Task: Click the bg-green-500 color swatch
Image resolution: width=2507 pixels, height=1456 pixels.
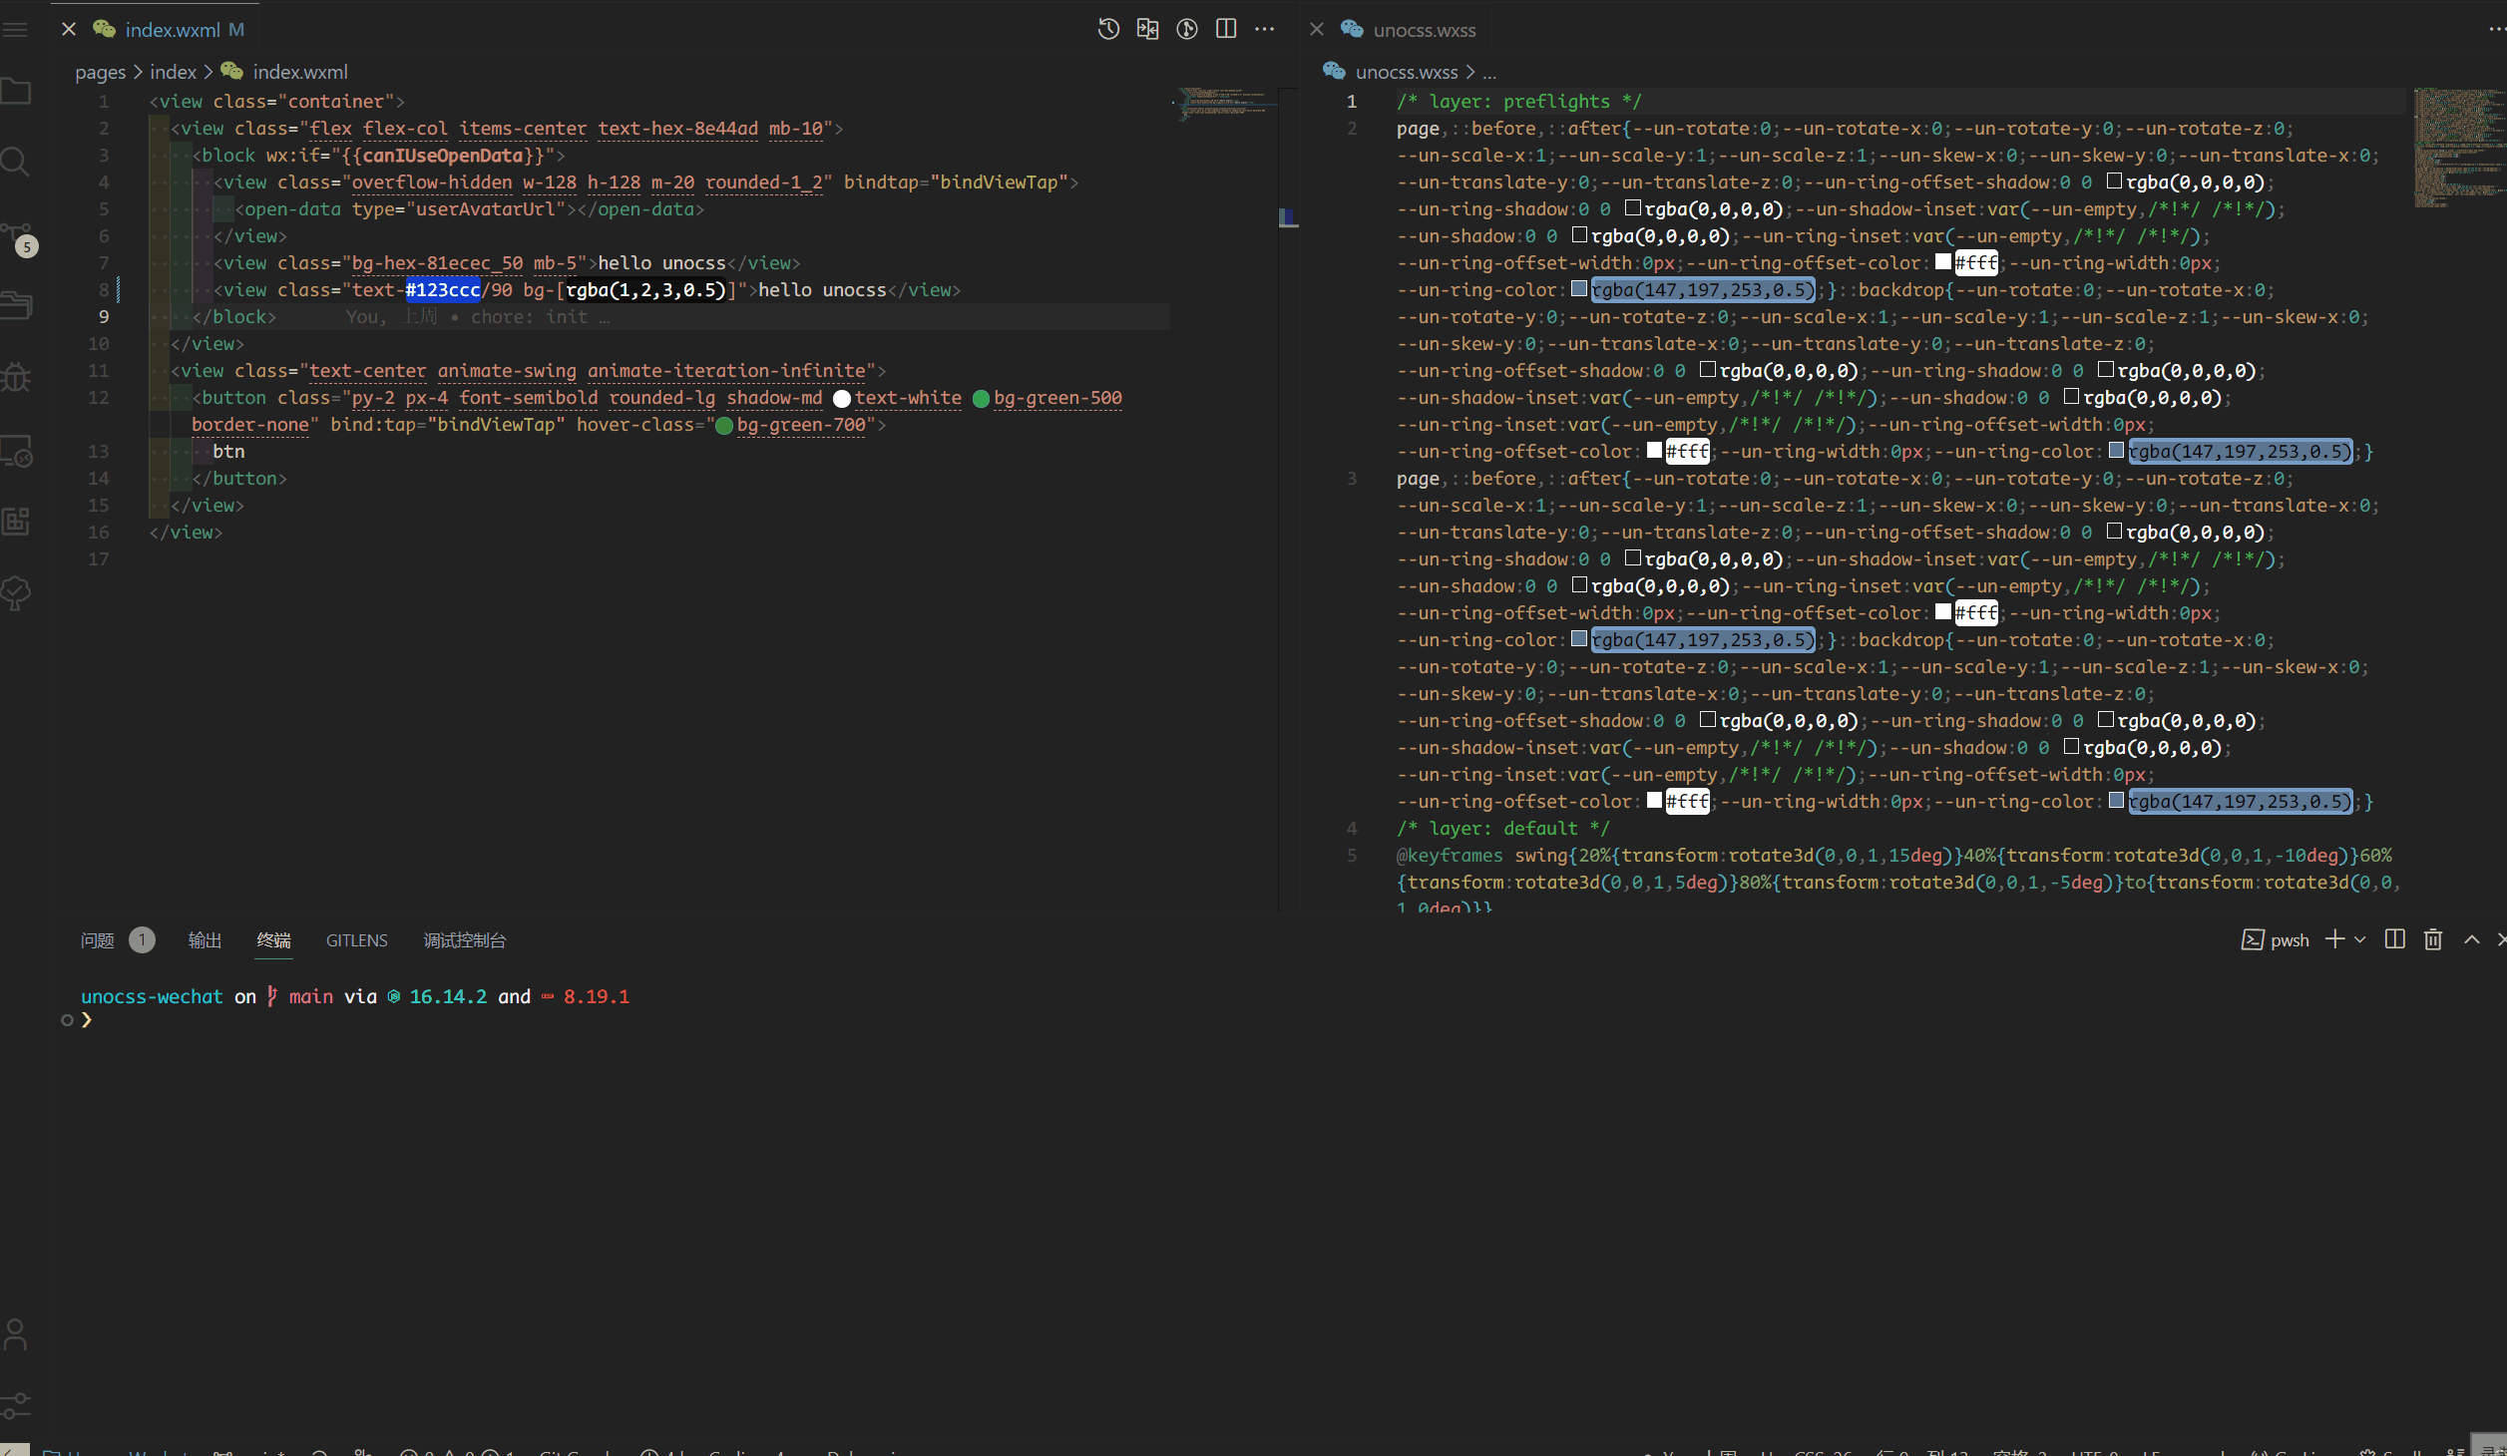Action: (x=981, y=398)
